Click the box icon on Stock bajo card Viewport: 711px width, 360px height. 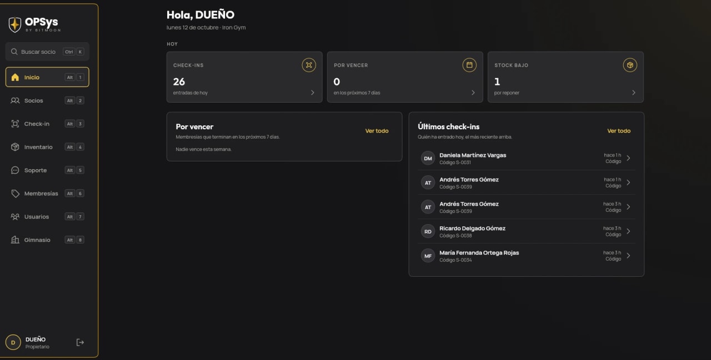630,65
